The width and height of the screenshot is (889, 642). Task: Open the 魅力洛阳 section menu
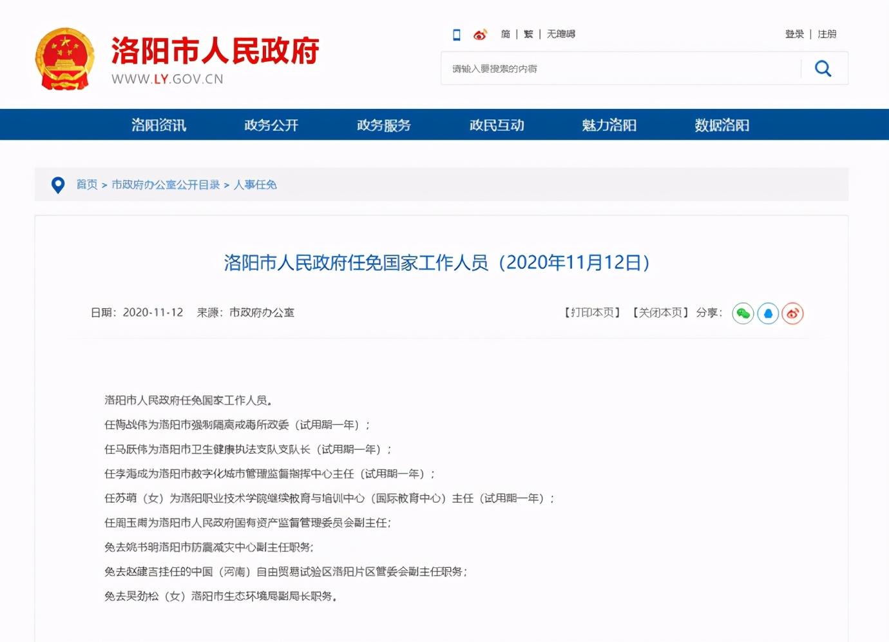pos(609,125)
